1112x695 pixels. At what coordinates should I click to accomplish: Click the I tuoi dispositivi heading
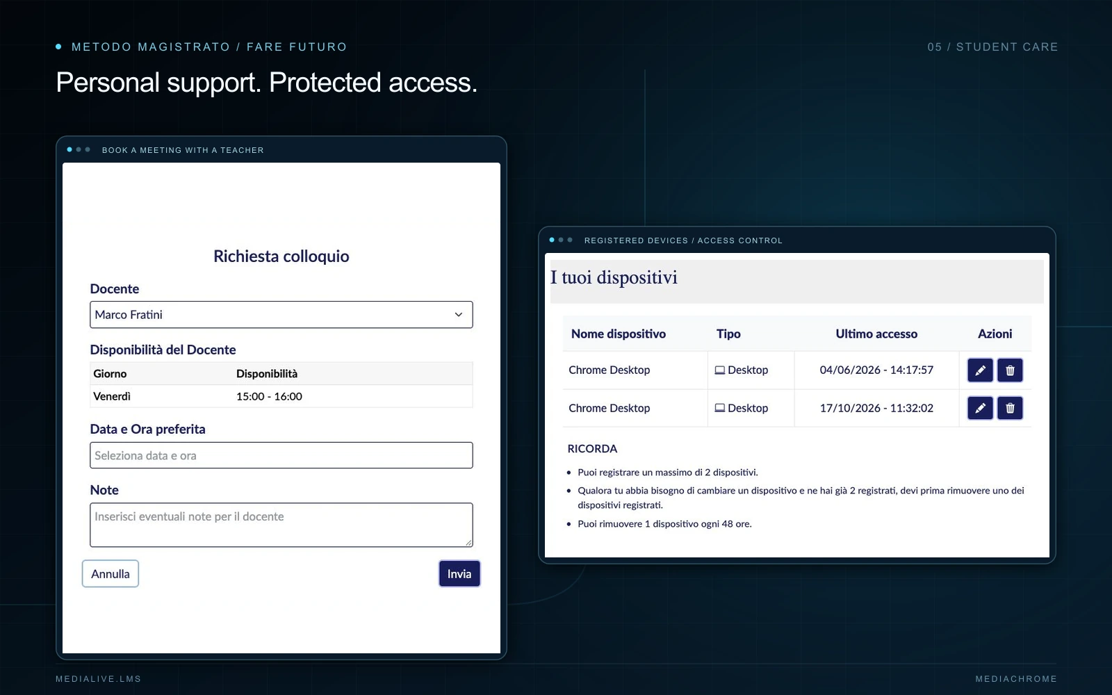click(x=614, y=278)
